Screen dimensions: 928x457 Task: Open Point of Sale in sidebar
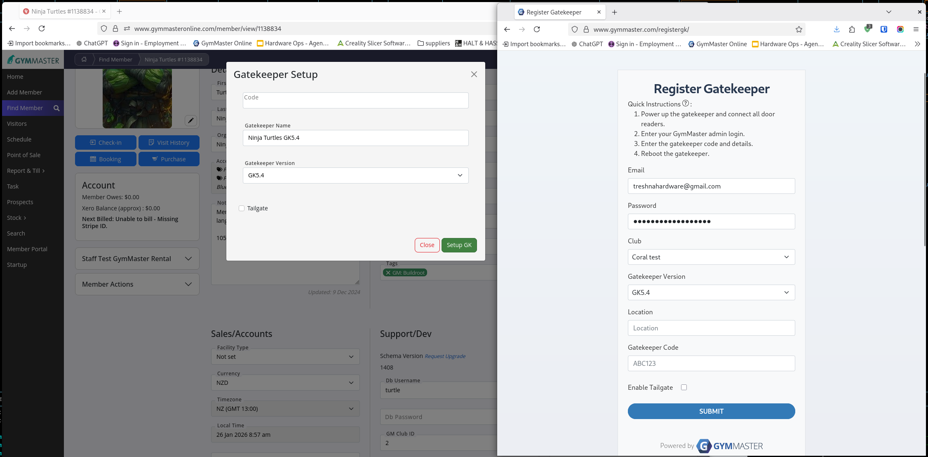[x=23, y=155]
